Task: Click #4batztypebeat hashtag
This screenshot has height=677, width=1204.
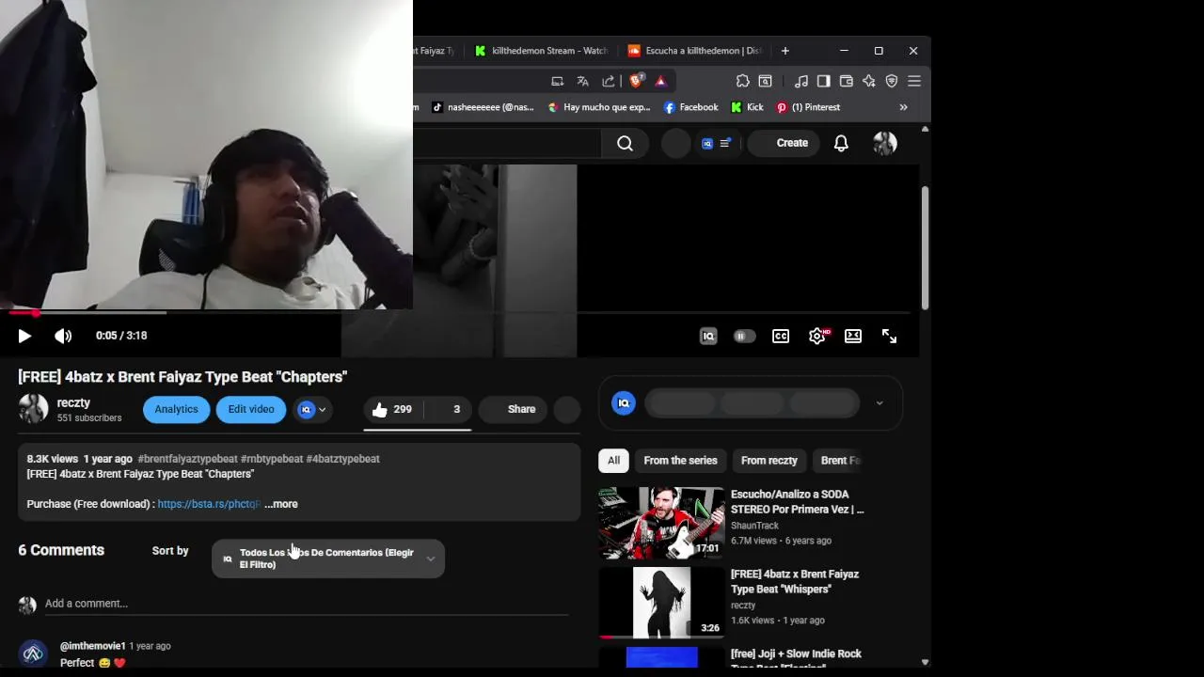Action: click(342, 459)
